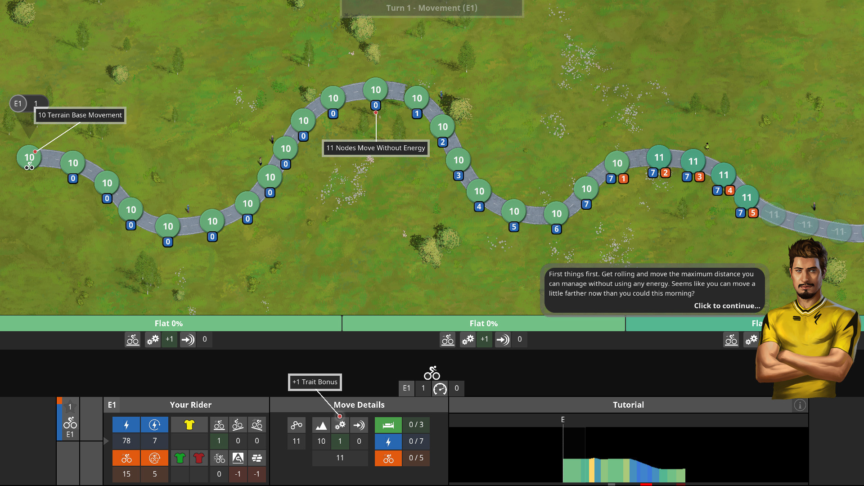Click the cobblestone trait icon

point(257,458)
